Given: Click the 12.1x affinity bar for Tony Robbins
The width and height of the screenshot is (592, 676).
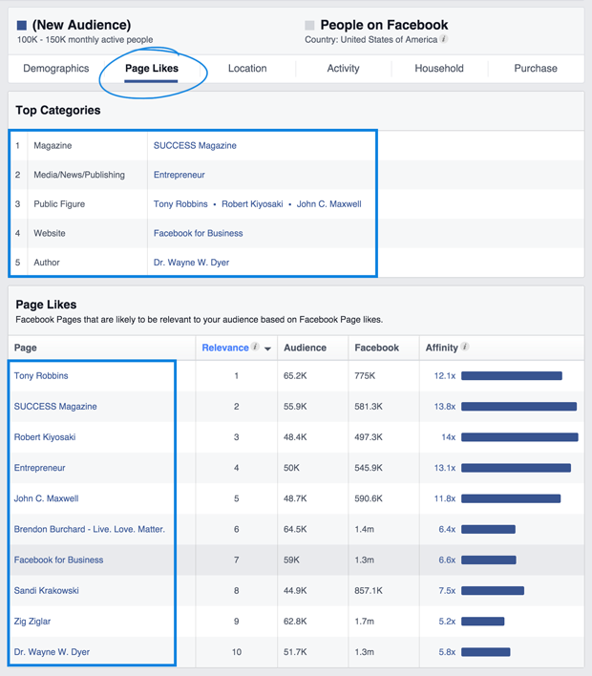Looking at the screenshot, I should click(512, 376).
